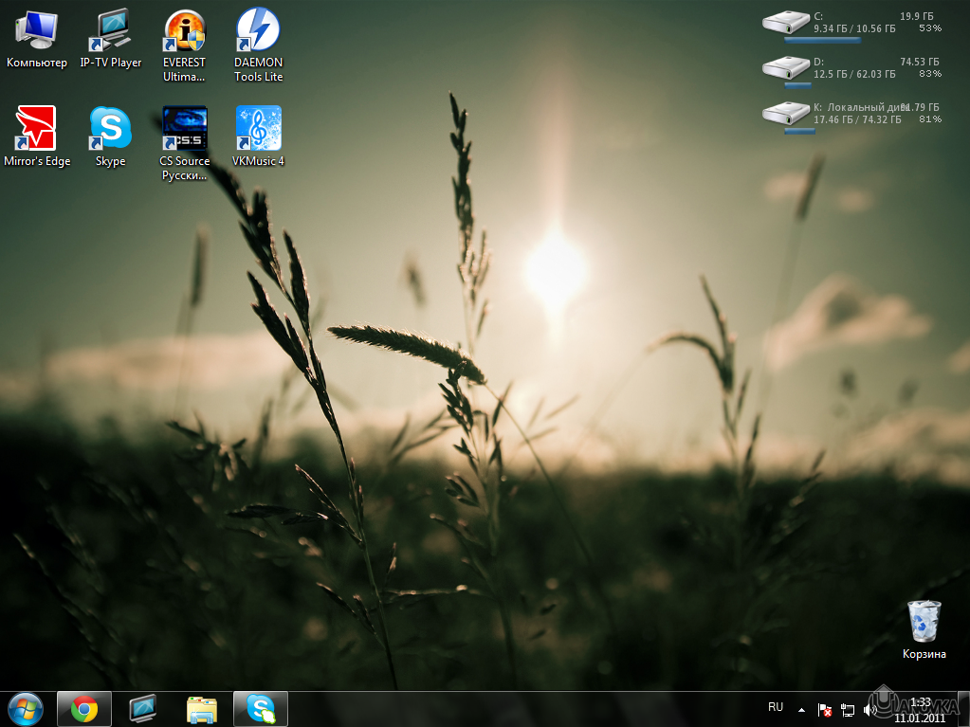The image size is (970, 727).
Task: Click the RU language indicator
Action: (776, 707)
